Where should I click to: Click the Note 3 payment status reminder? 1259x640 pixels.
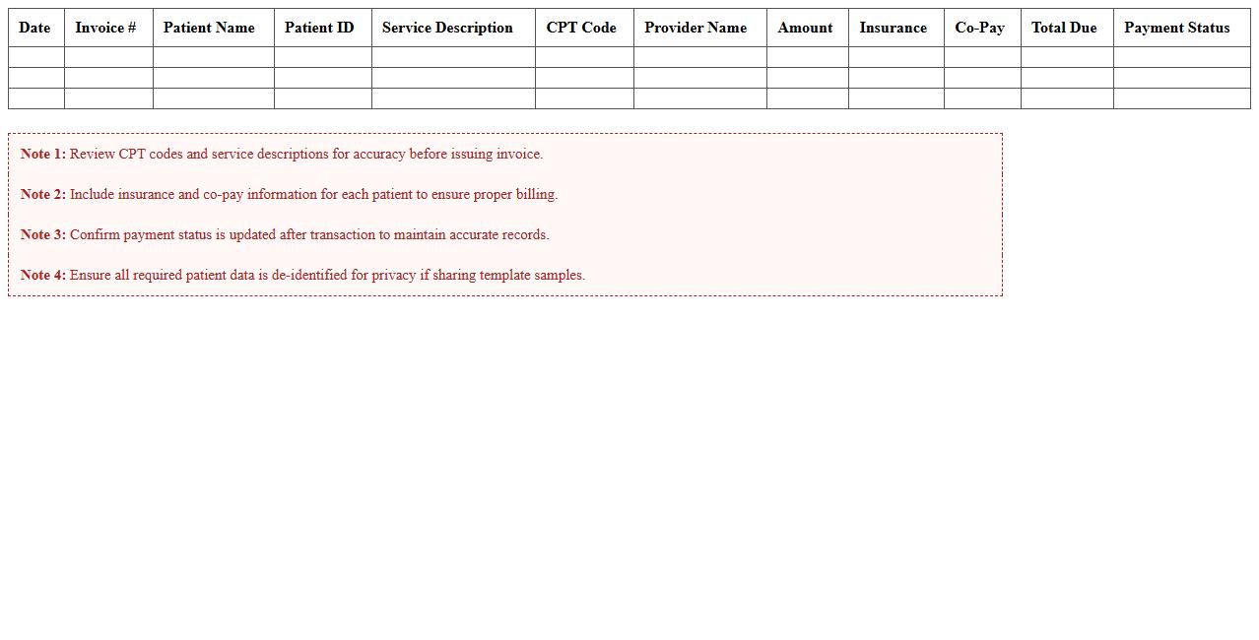click(x=285, y=234)
